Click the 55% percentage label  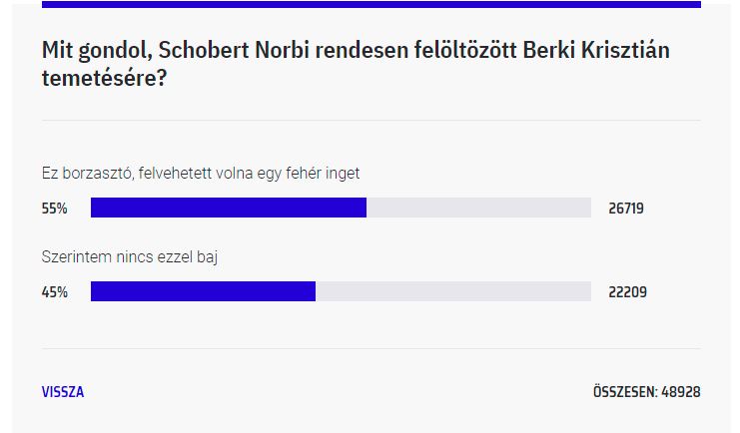(x=54, y=208)
